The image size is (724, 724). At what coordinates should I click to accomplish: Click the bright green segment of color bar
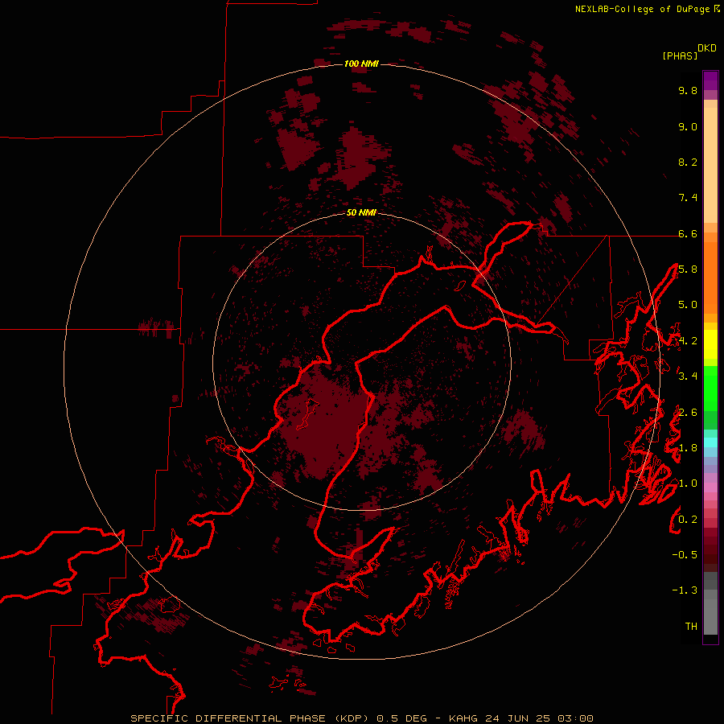coord(710,389)
